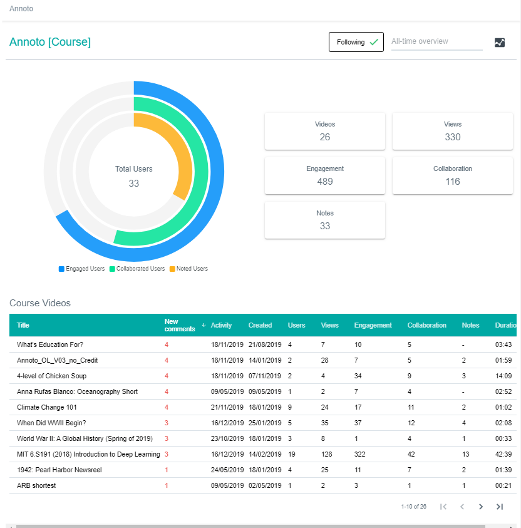Open the Annoto_OL_V03_no_Credit video
Screen dimensions: 521x528
tap(57, 360)
